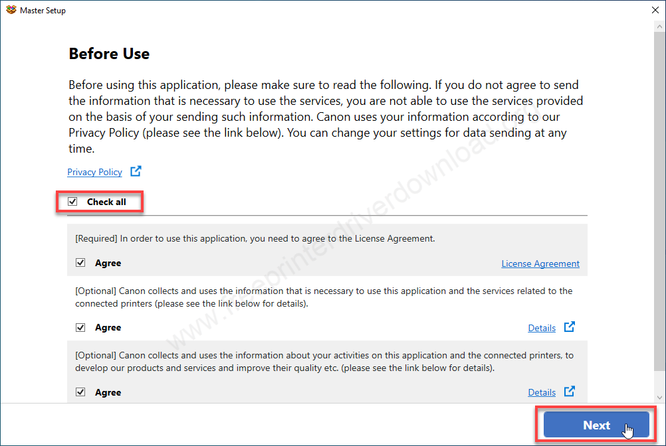
Task: Click the Next button
Action: 596,425
